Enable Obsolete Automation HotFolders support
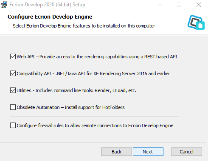This screenshot has width=208, height=161. (x=13, y=107)
